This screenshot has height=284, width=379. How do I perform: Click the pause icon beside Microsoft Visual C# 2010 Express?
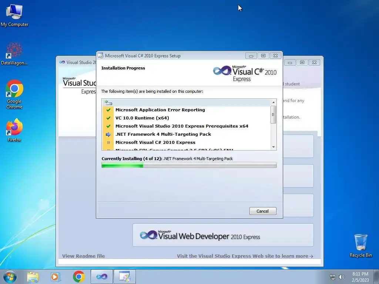point(108,142)
